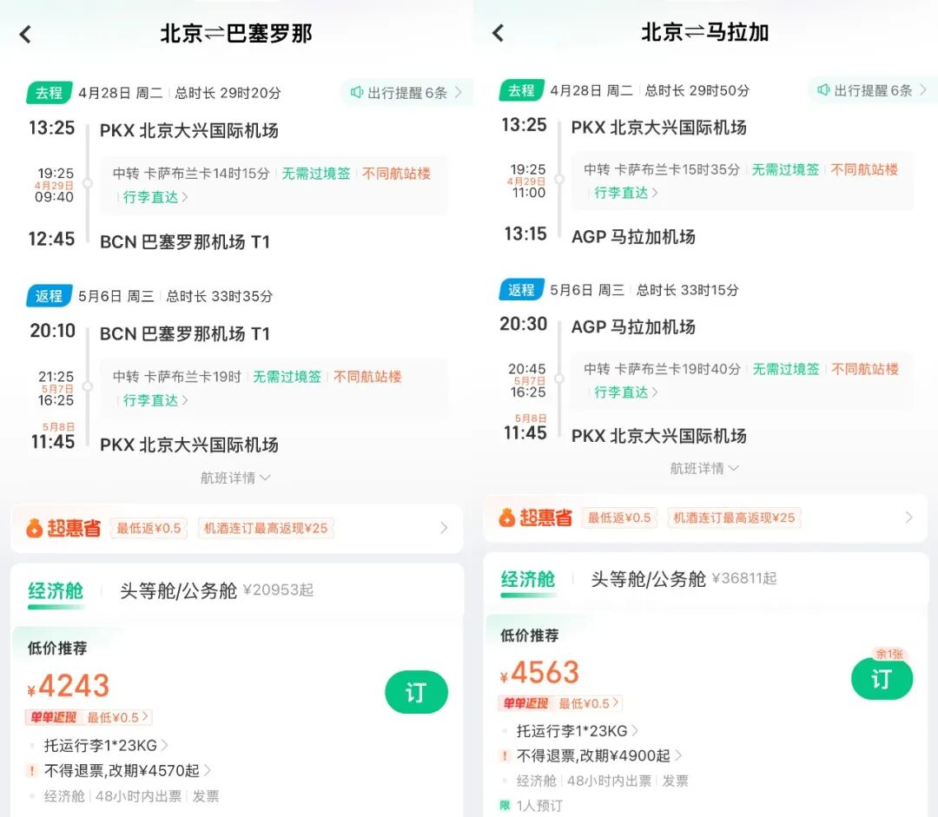Expand 航班详情 for the Malaga flight
Screen dimensions: 938x817
[x=705, y=469]
